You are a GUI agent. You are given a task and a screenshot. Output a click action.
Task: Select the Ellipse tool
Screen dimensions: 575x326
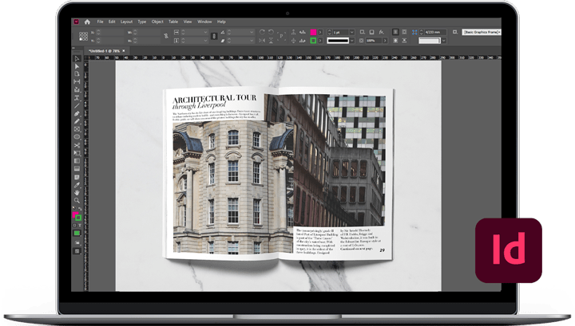[x=77, y=137]
